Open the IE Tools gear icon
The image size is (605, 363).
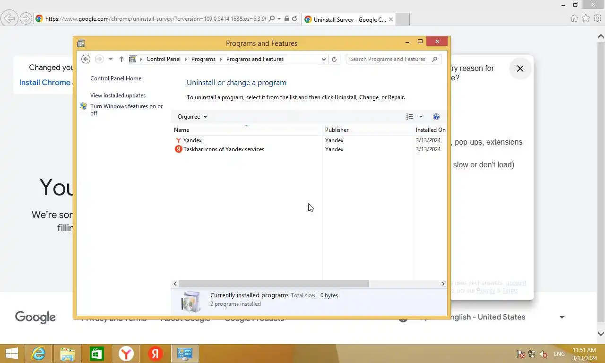click(x=597, y=18)
